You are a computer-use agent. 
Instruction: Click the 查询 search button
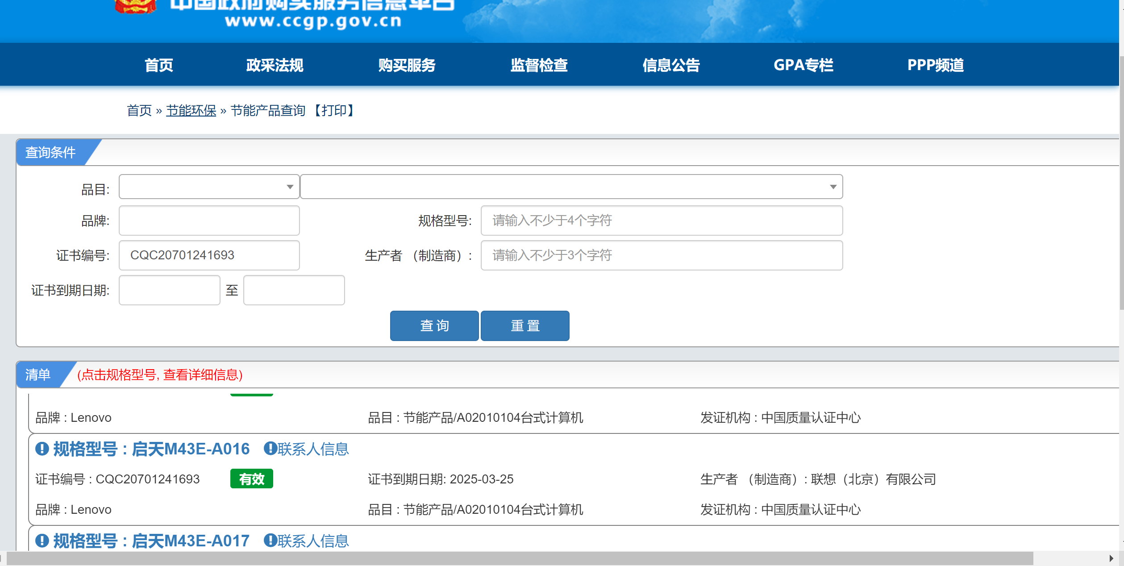click(434, 326)
